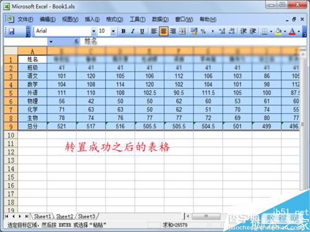Toggle Bold formatting
The image size is (310, 232).
click(123, 32)
